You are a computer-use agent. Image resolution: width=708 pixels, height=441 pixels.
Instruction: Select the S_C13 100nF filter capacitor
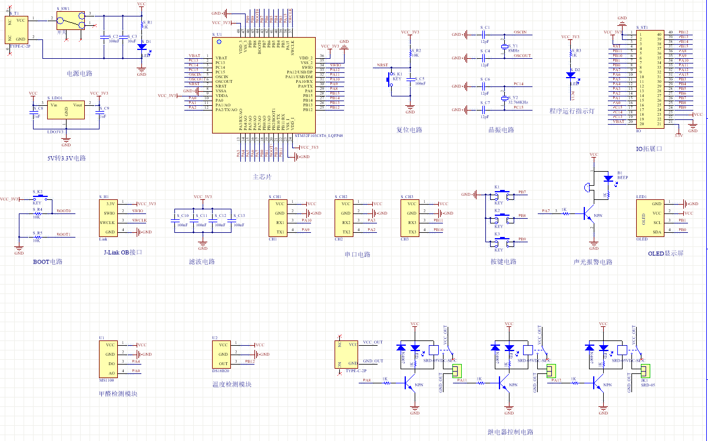pos(231,221)
